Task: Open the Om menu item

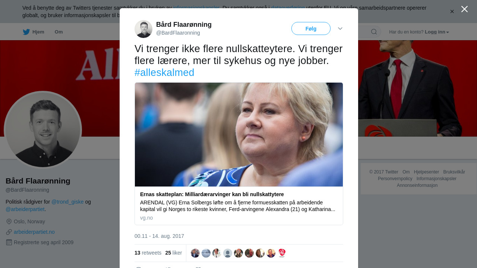Action: (59, 32)
